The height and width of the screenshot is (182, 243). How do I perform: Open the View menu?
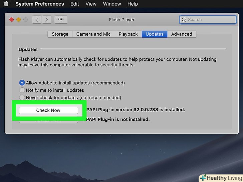pyautogui.click(x=91, y=4)
